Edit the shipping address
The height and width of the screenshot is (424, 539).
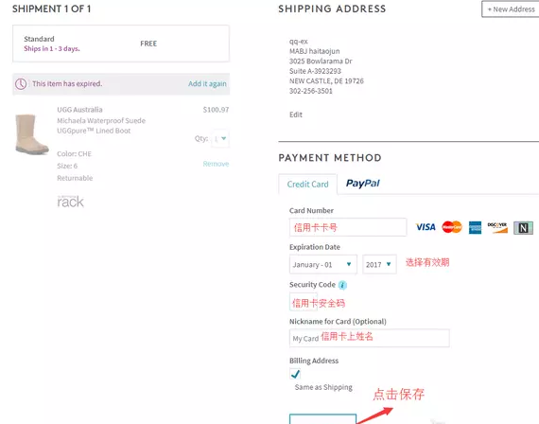[x=296, y=115]
